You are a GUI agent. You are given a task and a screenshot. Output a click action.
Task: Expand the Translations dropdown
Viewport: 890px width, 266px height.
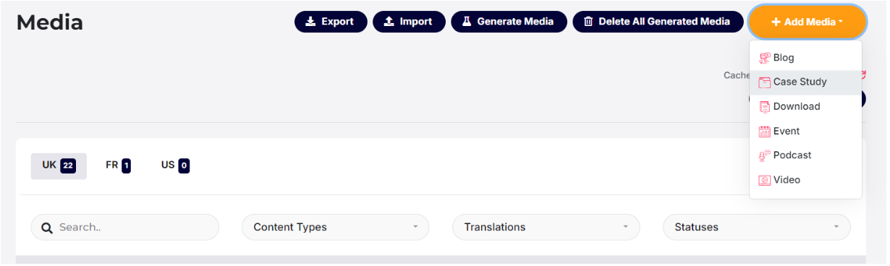click(x=546, y=227)
